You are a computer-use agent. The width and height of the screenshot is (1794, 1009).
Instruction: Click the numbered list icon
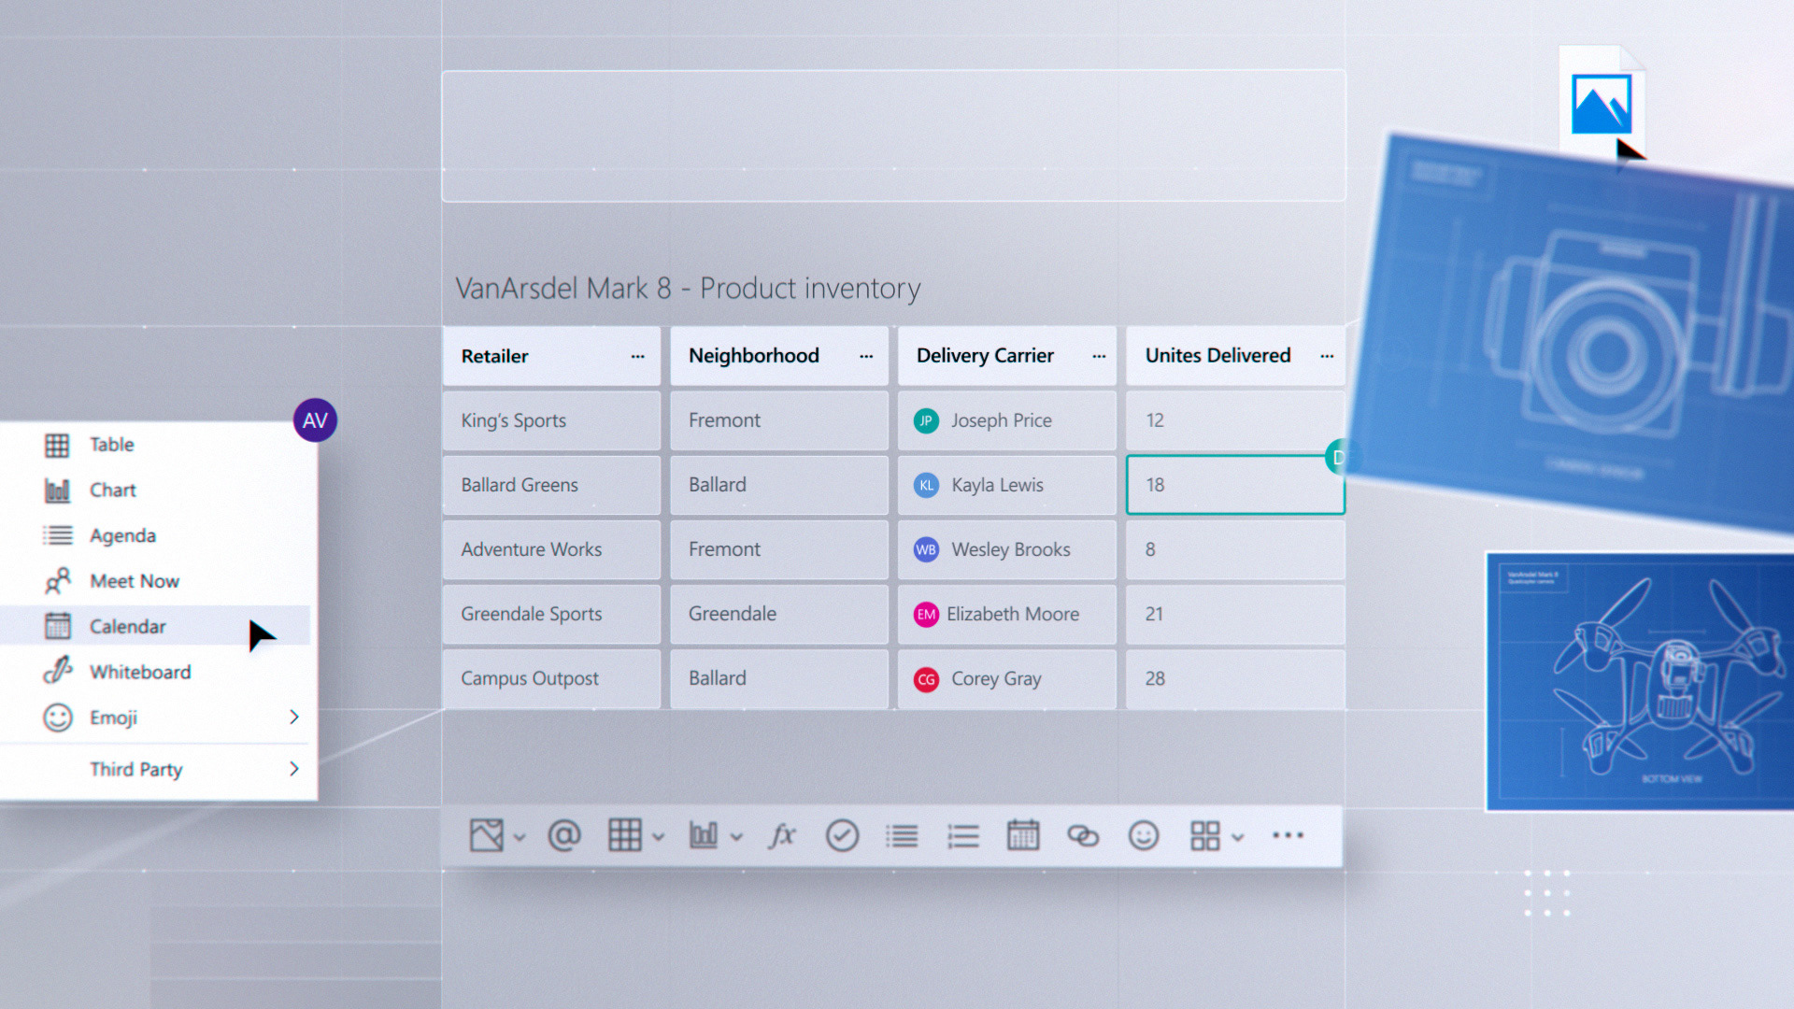point(962,835)
